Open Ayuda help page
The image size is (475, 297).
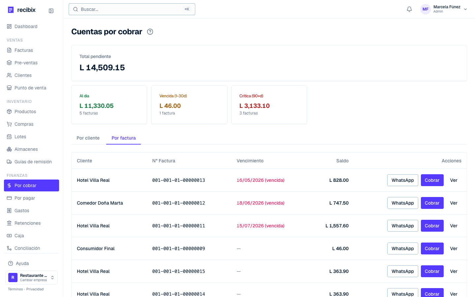(32, 263)
